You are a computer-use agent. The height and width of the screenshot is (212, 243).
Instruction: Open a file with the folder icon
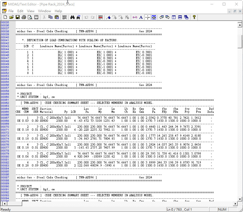point(11,17)
